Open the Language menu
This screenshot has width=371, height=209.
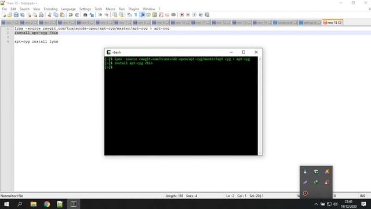[68, 9]
